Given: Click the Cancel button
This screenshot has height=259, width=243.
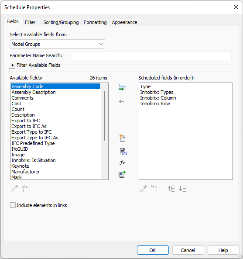Looking at the screenshot, I should click(x=188, y=250).
